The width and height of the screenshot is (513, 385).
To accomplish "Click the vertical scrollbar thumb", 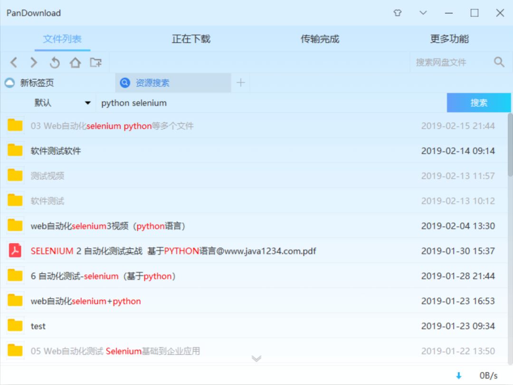I will [x=510, y=144].
